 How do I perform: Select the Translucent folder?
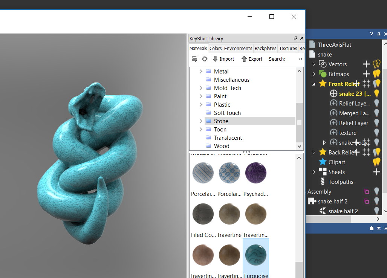tap(228, 137)
